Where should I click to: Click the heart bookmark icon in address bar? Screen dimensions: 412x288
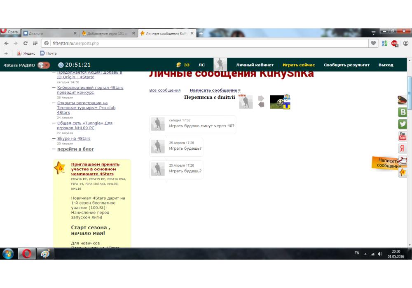click(374, 43)
